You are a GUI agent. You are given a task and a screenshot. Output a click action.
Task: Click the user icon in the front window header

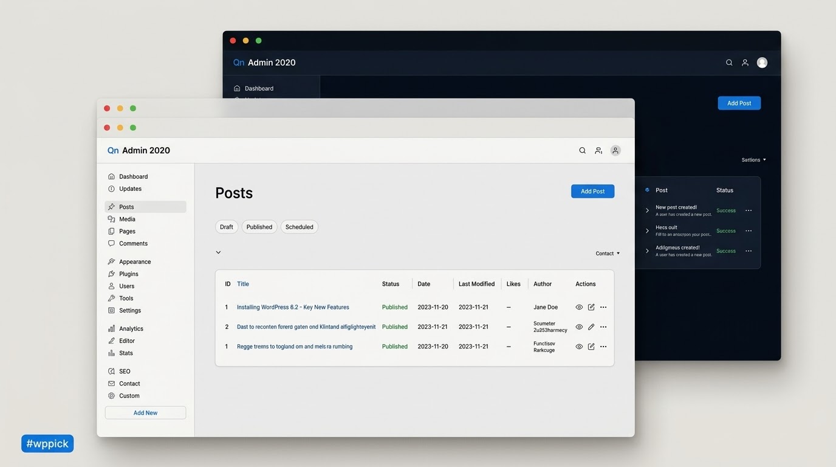[x=598, y=150]
